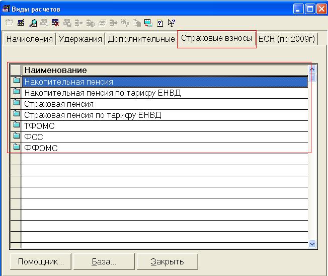Open help with the question mark icon

(x=160, y=23)
